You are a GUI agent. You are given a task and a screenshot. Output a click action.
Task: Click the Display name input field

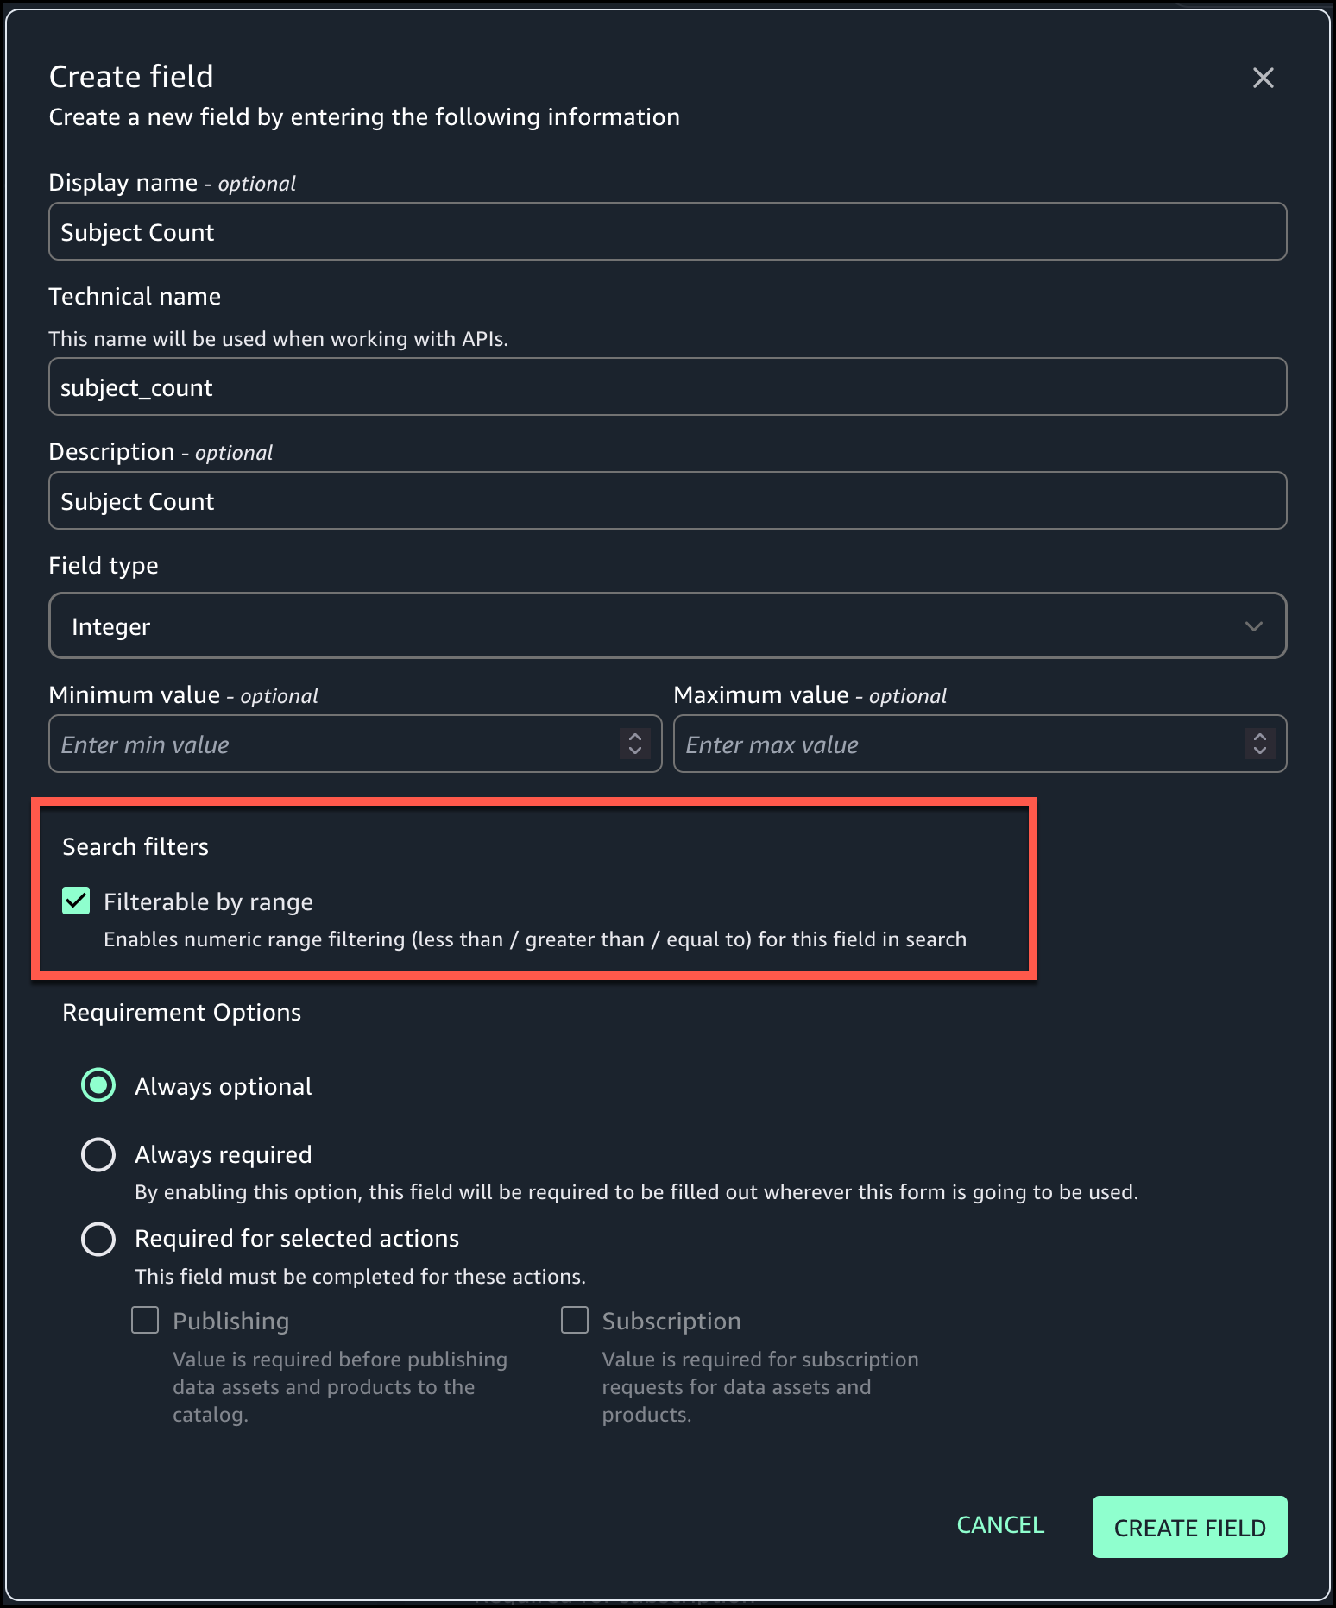667,232
